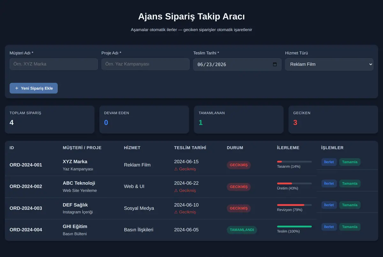Click the Basın İlişkileri service cell

[x=139, y=230]
